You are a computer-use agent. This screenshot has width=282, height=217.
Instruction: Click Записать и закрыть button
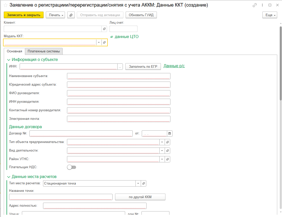click(x=24, y=15)
